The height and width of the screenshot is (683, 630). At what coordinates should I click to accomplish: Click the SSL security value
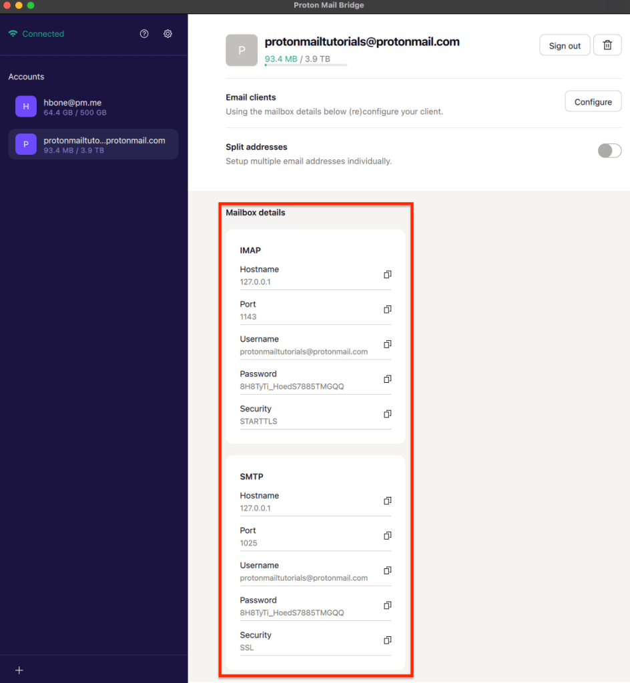coord(247,648)
